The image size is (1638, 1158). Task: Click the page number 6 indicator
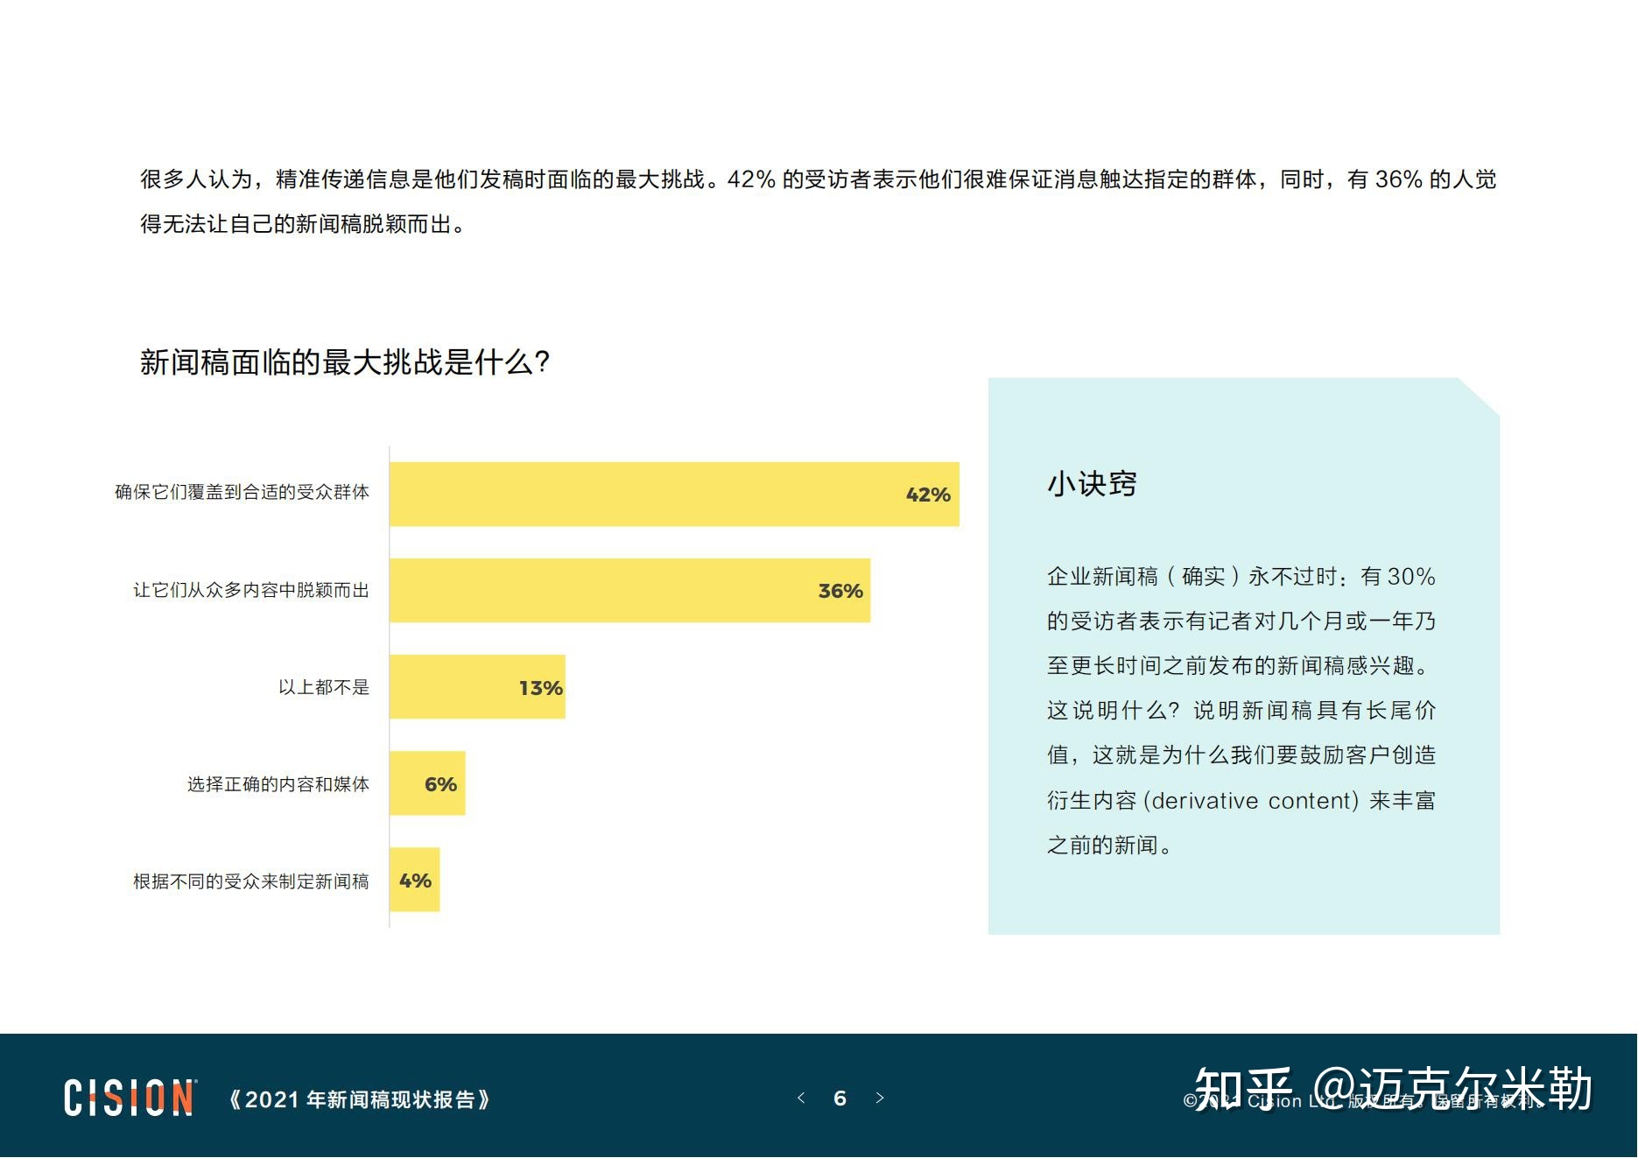click(840, 1098)
